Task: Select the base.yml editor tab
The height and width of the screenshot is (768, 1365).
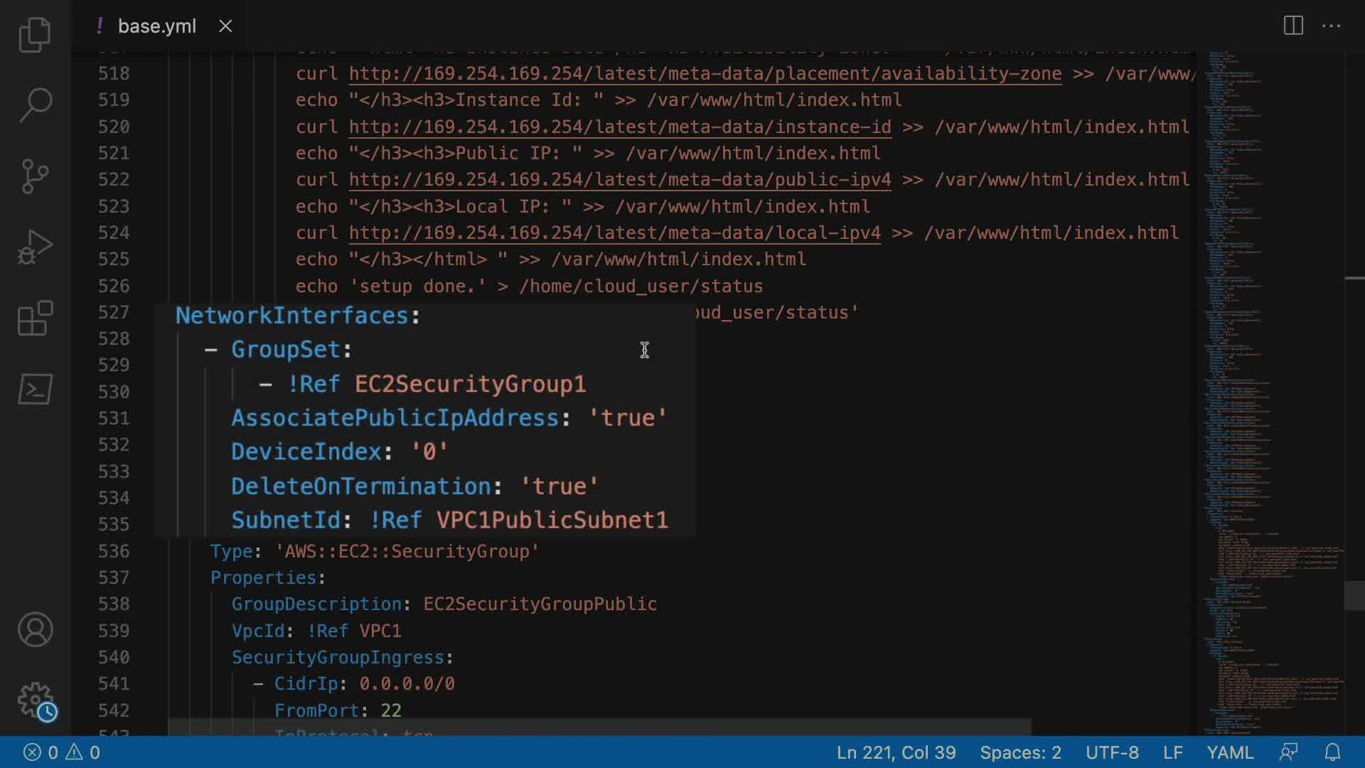Action: point(156,26)
